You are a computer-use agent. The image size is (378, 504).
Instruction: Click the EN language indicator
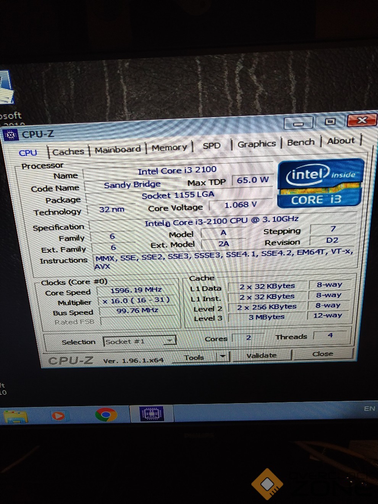point(369,409)
